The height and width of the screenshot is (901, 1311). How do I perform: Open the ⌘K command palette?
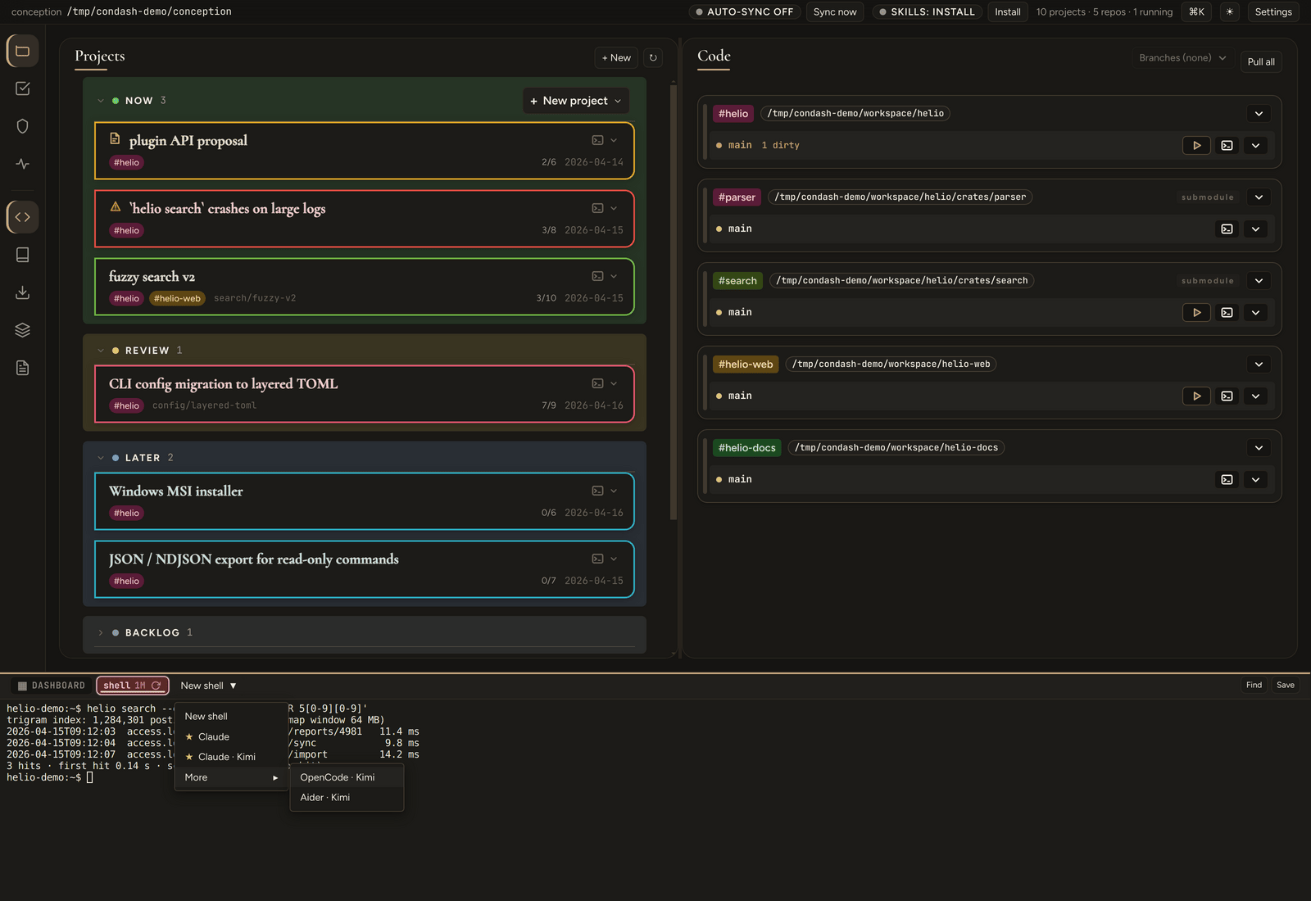[x=1196, y=11]
